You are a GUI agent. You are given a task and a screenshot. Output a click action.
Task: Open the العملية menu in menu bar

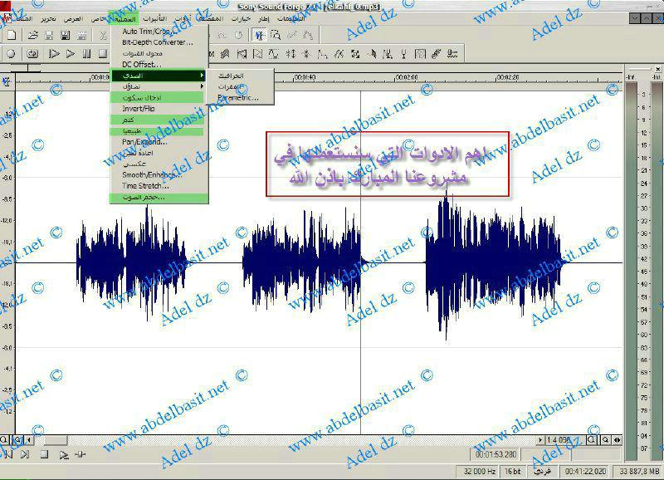(125, 19)
